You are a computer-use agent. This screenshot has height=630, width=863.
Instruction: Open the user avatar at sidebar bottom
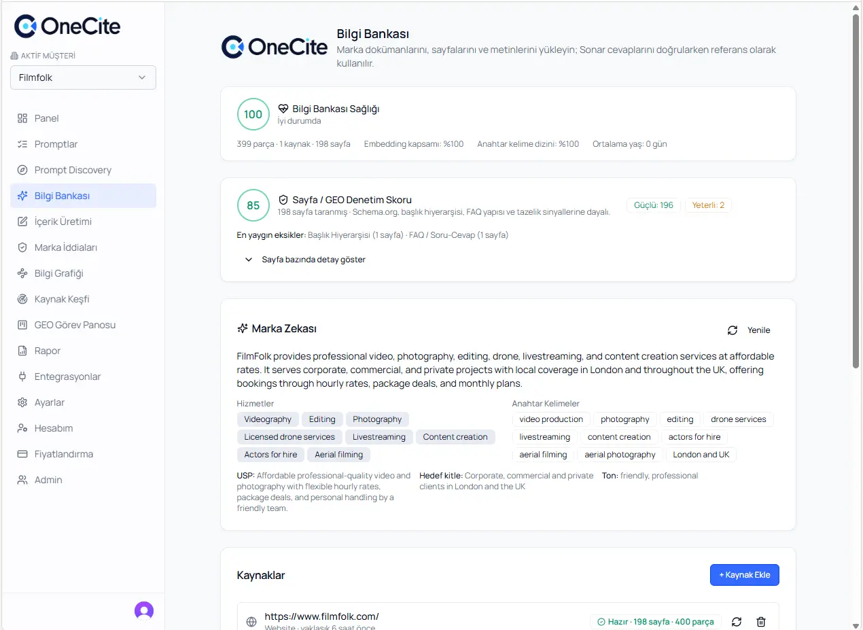tap(144, 610)
